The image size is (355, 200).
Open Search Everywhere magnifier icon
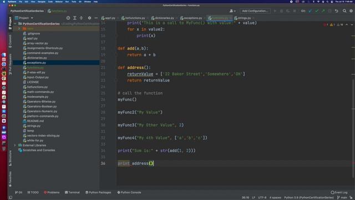(x=344, y=11)
